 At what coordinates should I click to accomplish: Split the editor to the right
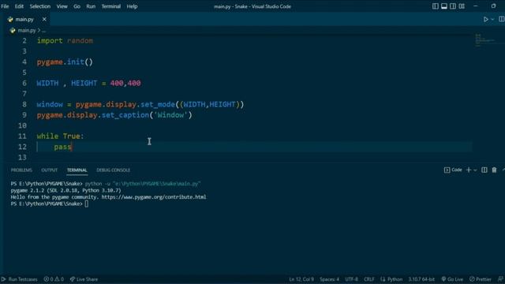tap(502, 19)
